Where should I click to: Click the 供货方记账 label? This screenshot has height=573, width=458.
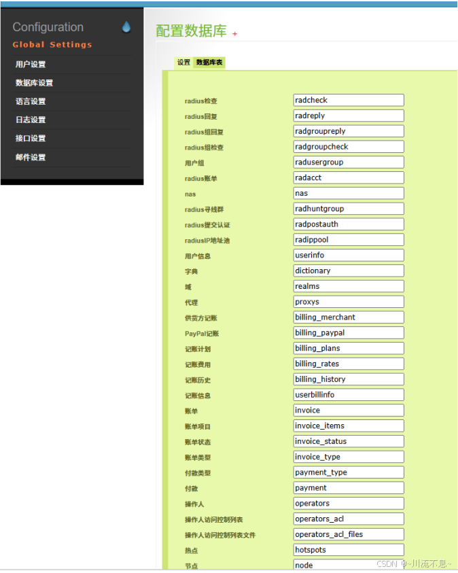pos(201,318)
